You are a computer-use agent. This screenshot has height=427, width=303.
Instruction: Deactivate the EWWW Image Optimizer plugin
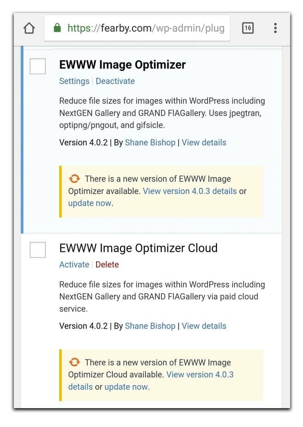pos(115,81)
